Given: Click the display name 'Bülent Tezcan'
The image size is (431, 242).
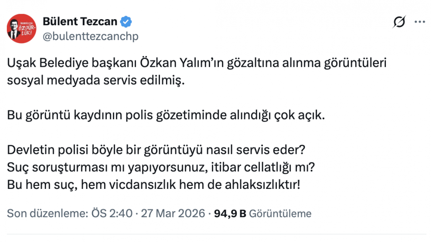Looking at the screenshot, I should pyautogui.click(x=79, y=21).
